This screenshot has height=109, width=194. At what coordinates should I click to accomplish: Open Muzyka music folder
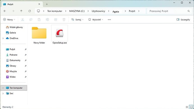click(x=11, y=71)
